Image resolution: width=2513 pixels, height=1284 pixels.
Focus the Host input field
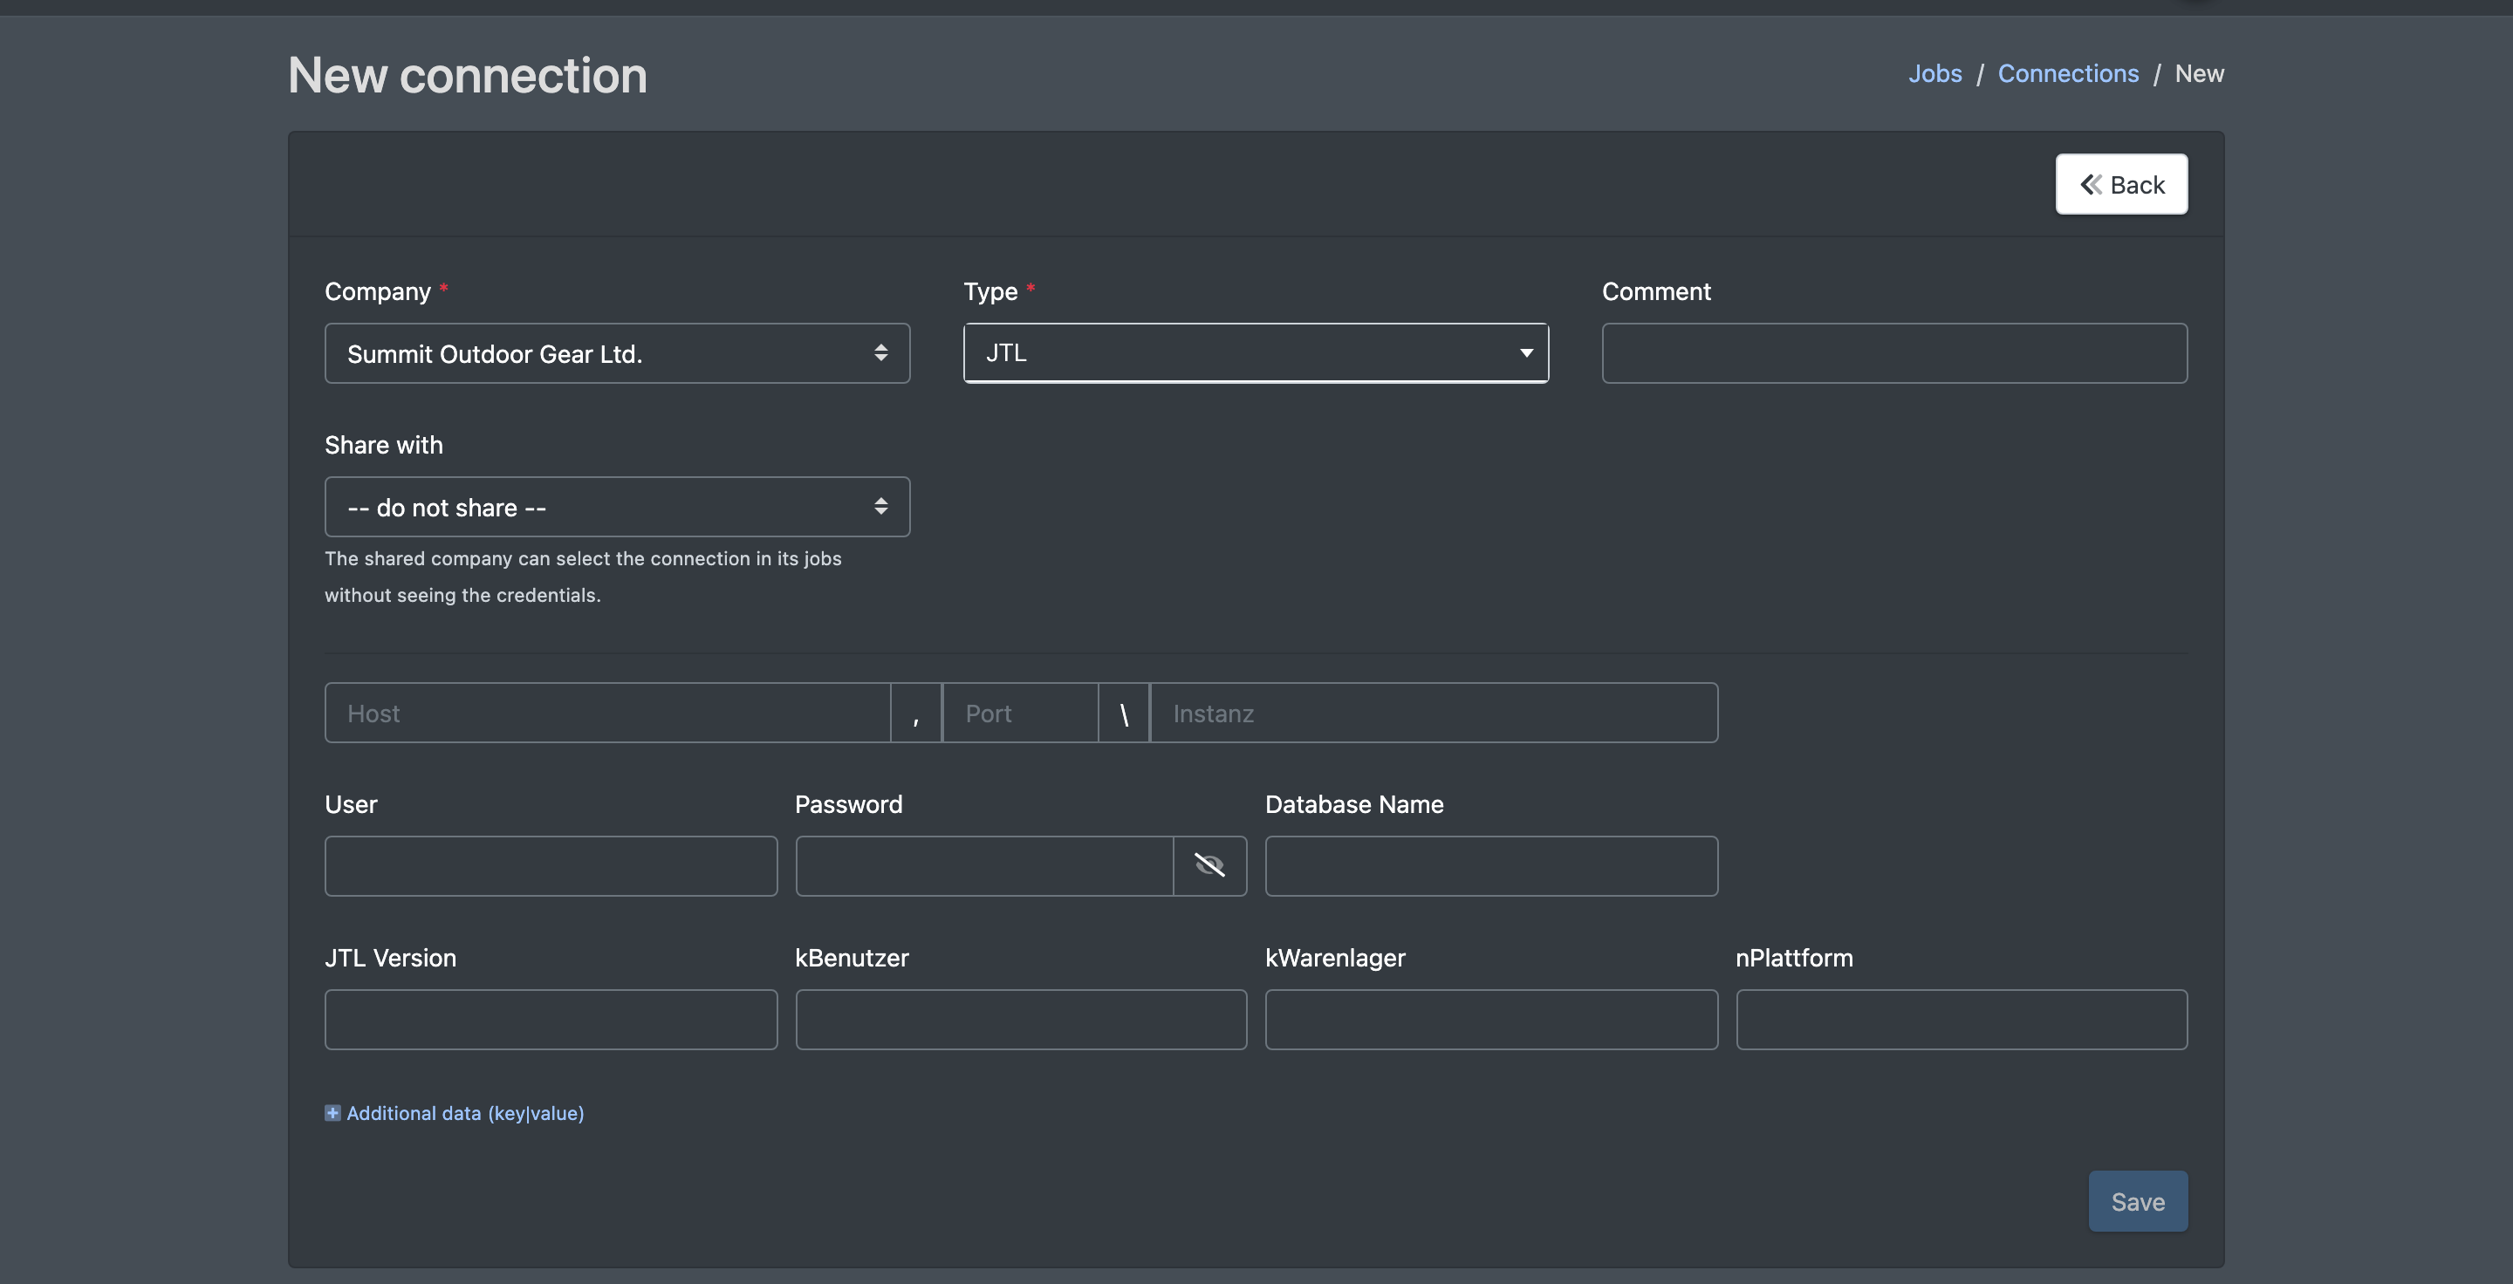pyautogui.click(x=608, y=713)
